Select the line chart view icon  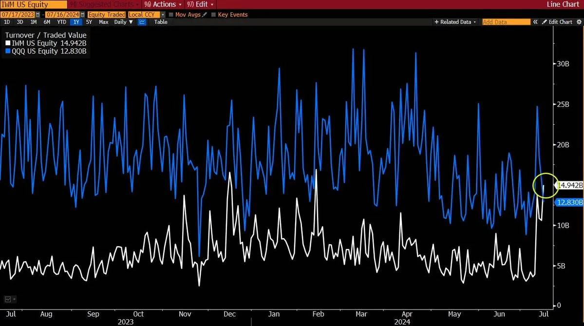pos(142,22)
